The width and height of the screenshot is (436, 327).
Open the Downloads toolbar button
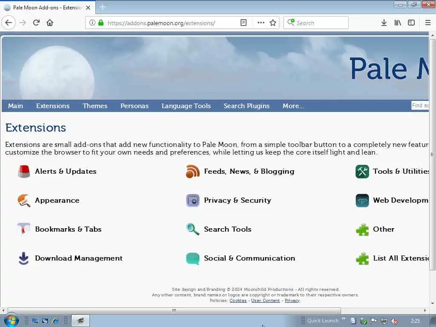tap(384, 23)
